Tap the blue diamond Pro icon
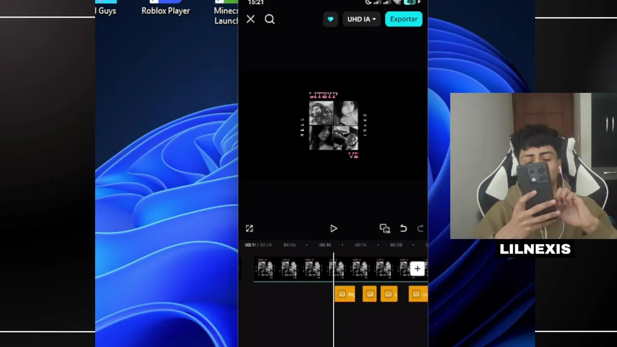Image resolution: width=617 pixels, height=347 pixels. (331, 19)
